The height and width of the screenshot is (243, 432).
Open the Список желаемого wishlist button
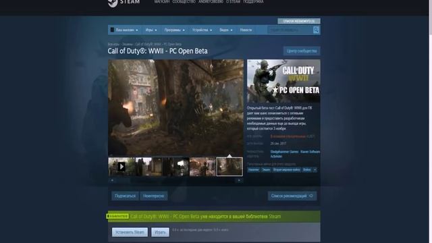click(299, 21)
